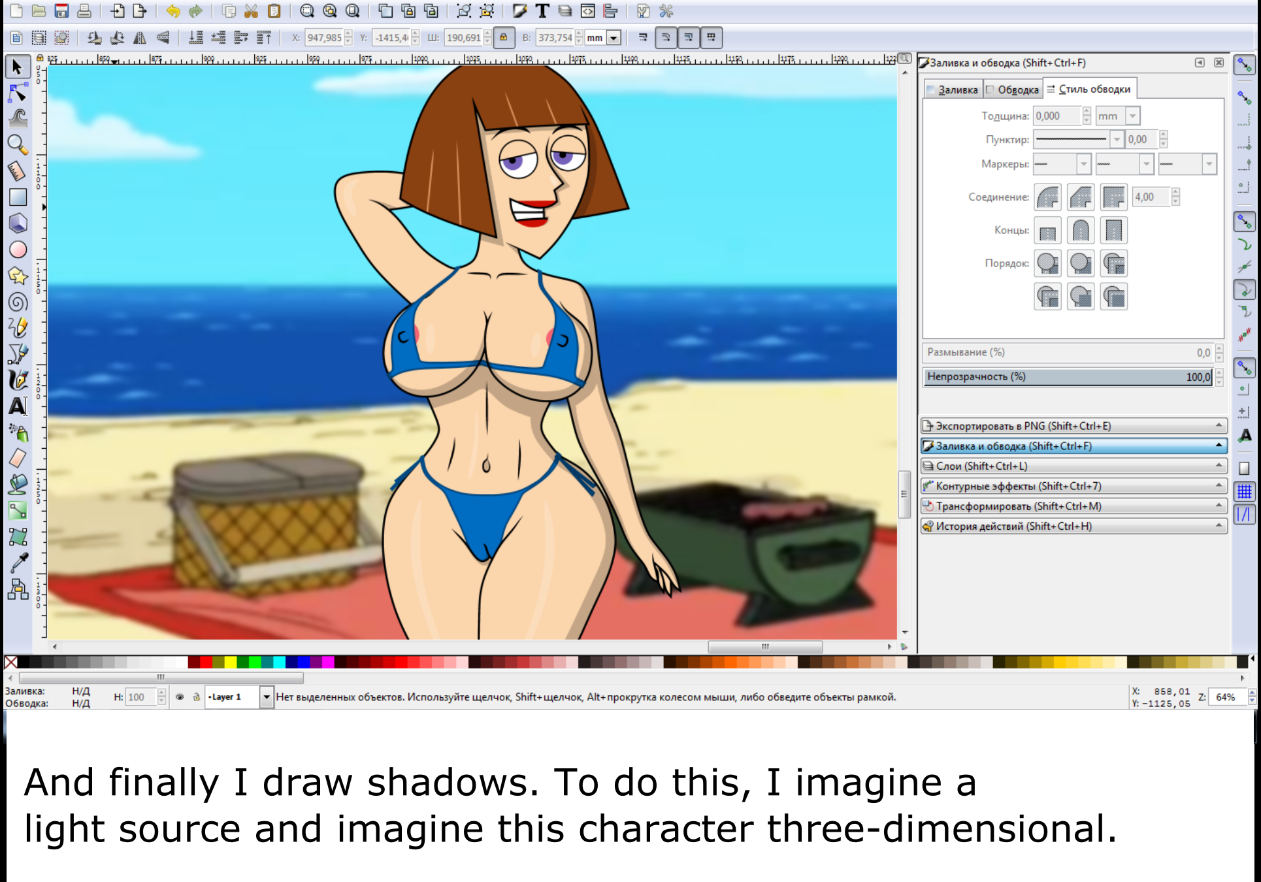Open the dash pattern dropdown
The image size is (1261, 882).
click(x=1117, y=139)
